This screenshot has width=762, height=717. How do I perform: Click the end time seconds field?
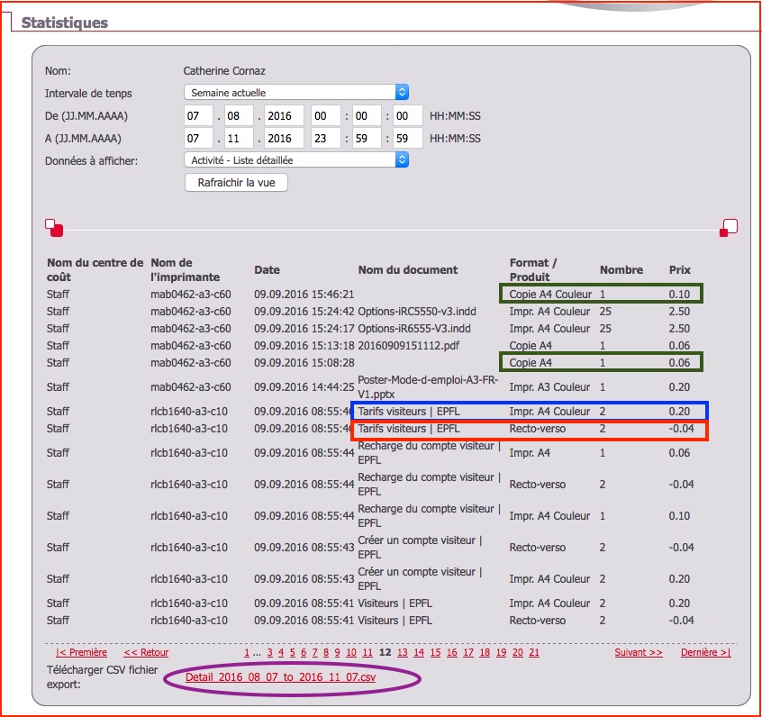click(408, 139)
